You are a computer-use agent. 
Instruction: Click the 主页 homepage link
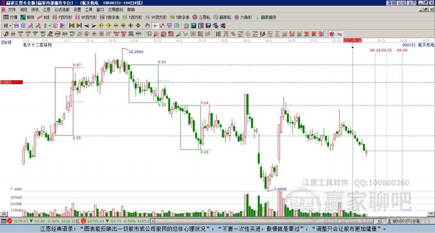click(x=412, y=3)
